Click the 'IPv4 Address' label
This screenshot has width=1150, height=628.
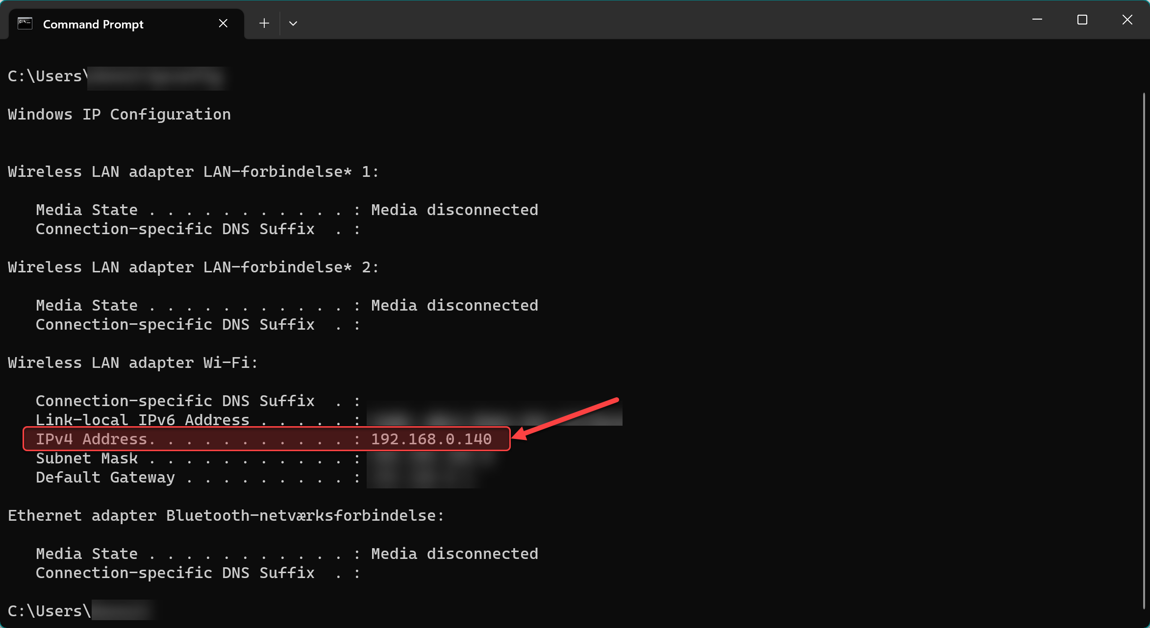click(92, 439)
